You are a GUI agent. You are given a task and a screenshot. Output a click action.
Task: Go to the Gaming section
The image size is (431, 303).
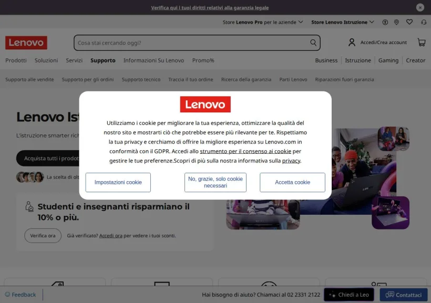point(388,60)
